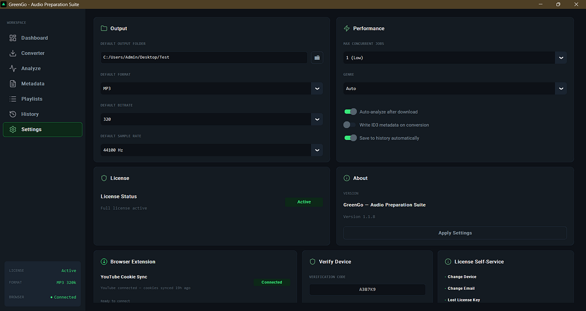Open the History page
The width and height of the screenshot is (586, 311).
point(43,114)
